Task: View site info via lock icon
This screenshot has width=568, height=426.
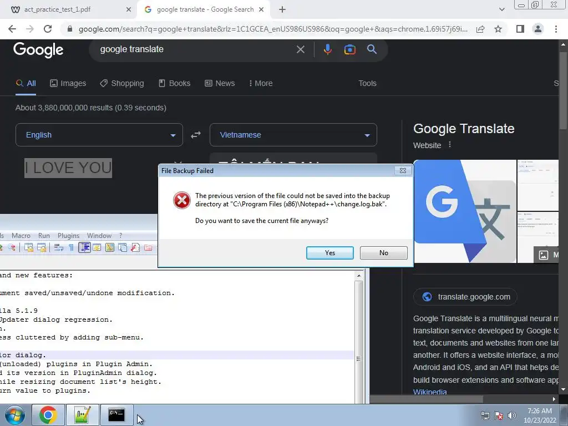Action: pyautogui.click(x=70, y=29)
